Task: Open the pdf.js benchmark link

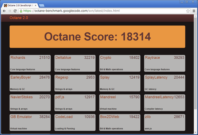Action: (60, 97)
